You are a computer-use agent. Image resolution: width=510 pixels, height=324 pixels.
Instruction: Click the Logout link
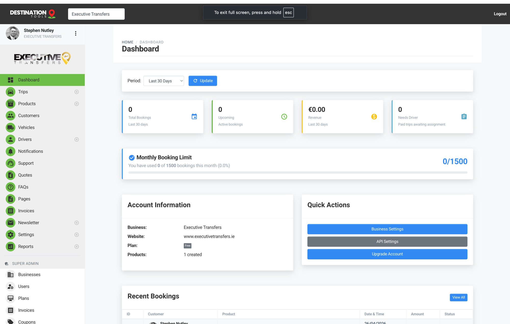tap(500, 14)
